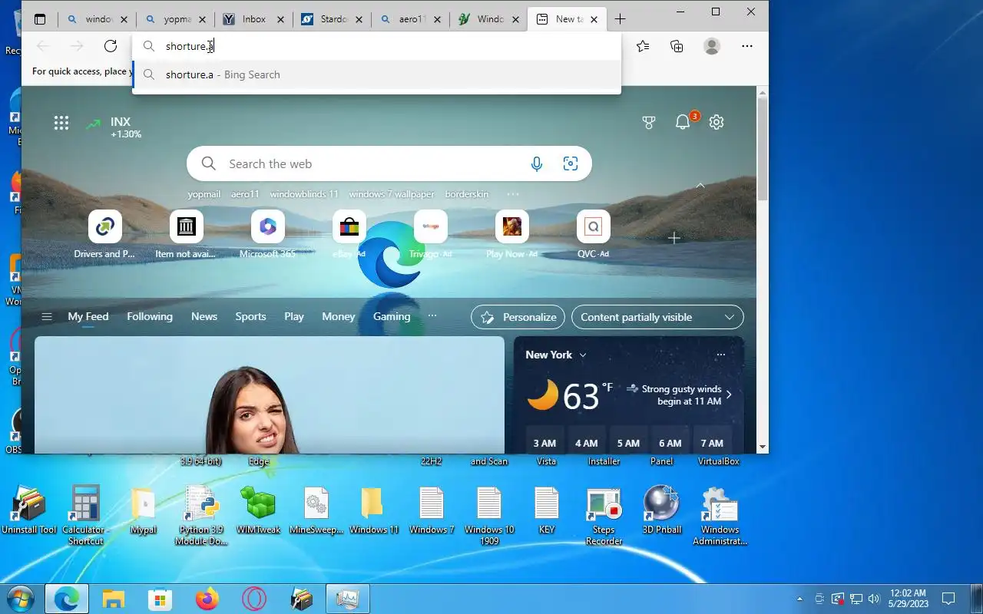Viewport: 983px width, 614px height.
Task: Expand weather details arrow
Action: 729,394
